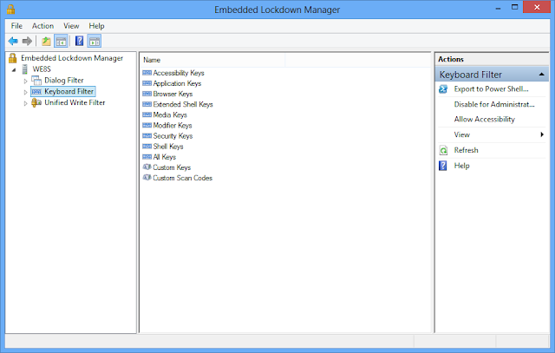Run Refresh text action in Actions pane
Viewport: 555px width, 353px height.
point(466,150)
